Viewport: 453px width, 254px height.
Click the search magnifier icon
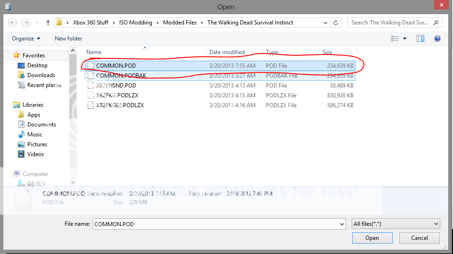click(436, 23)
